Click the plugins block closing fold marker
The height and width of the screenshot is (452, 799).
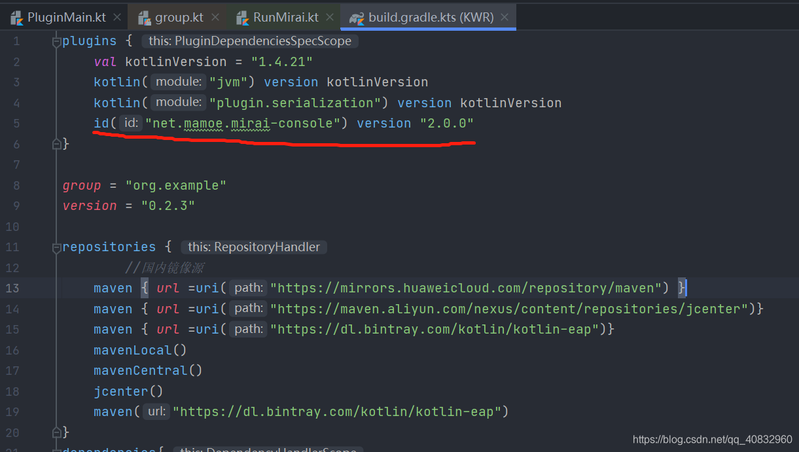[57, 144]
